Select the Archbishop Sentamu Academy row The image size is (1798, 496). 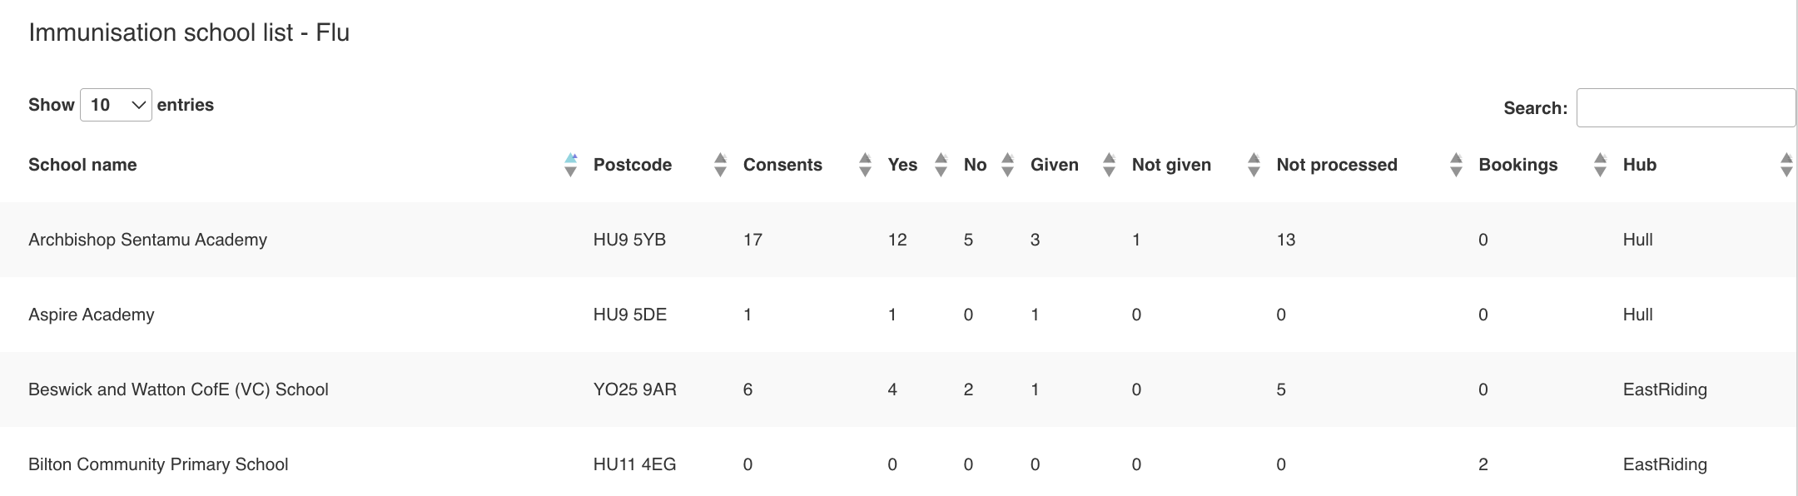[147, 240]
